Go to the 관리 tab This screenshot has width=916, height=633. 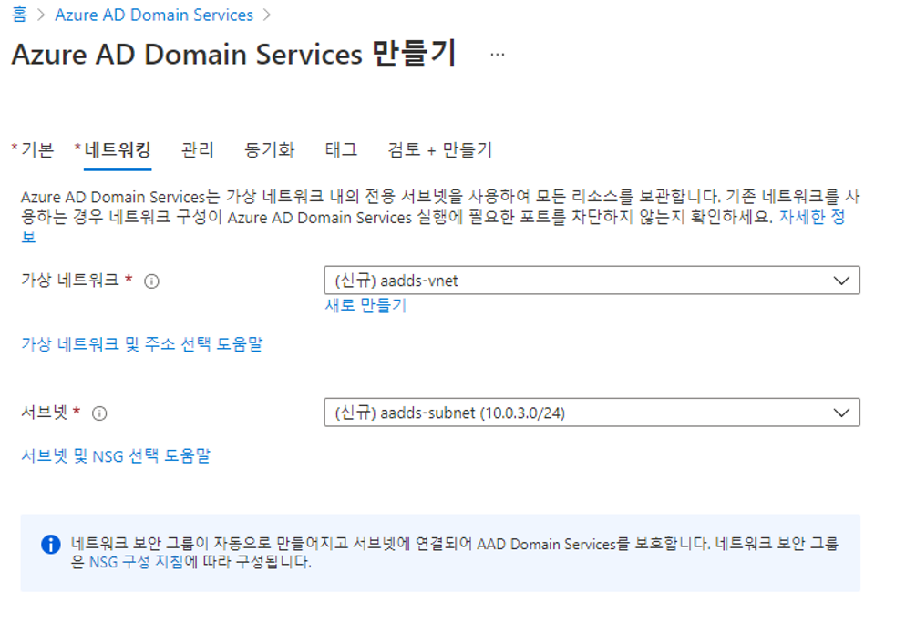(x=198, y=149)
